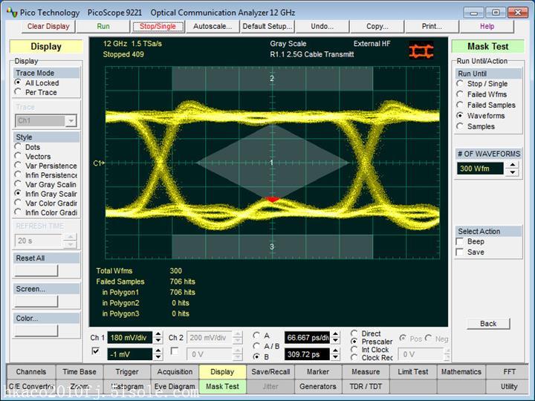535x401 pixels.
Task: Decrease Ch 1 volts per division
Action: pos(158,341)
